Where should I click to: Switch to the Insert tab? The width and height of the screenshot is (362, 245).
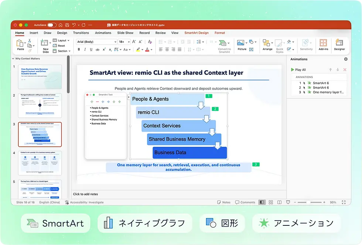[x=34, y=33]
